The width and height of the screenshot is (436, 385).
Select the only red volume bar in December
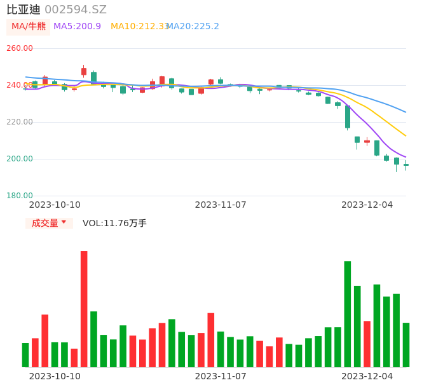pos(367,344)
